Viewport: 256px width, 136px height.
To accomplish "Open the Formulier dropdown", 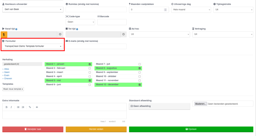I will [33, 46].
